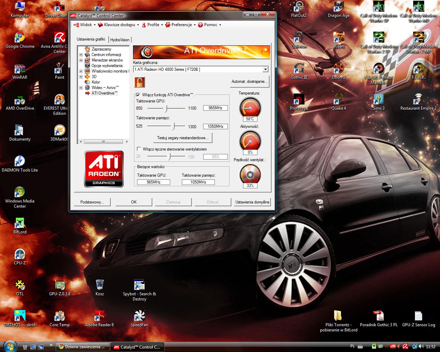Select the Dokumenty desktop icon
The image size is (440, 352).
[x=20, y=133]
